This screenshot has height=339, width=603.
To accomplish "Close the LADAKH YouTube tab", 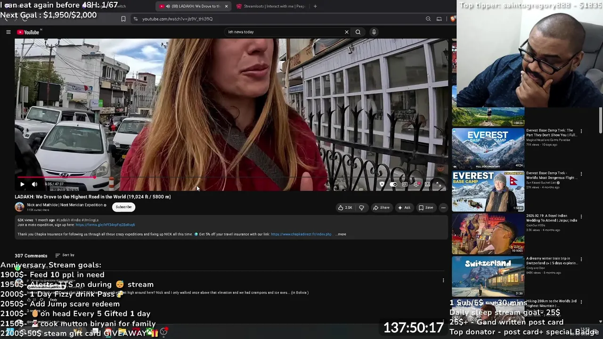I will click(226, 6).
